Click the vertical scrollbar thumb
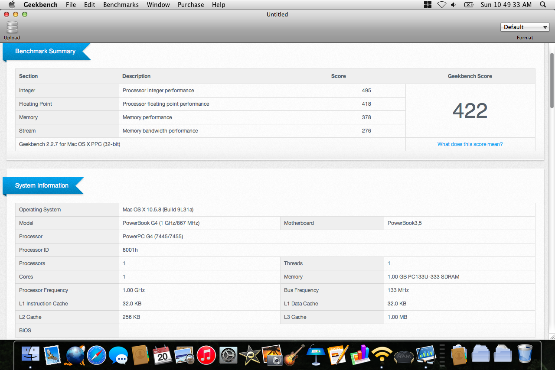 coord(552,80)
